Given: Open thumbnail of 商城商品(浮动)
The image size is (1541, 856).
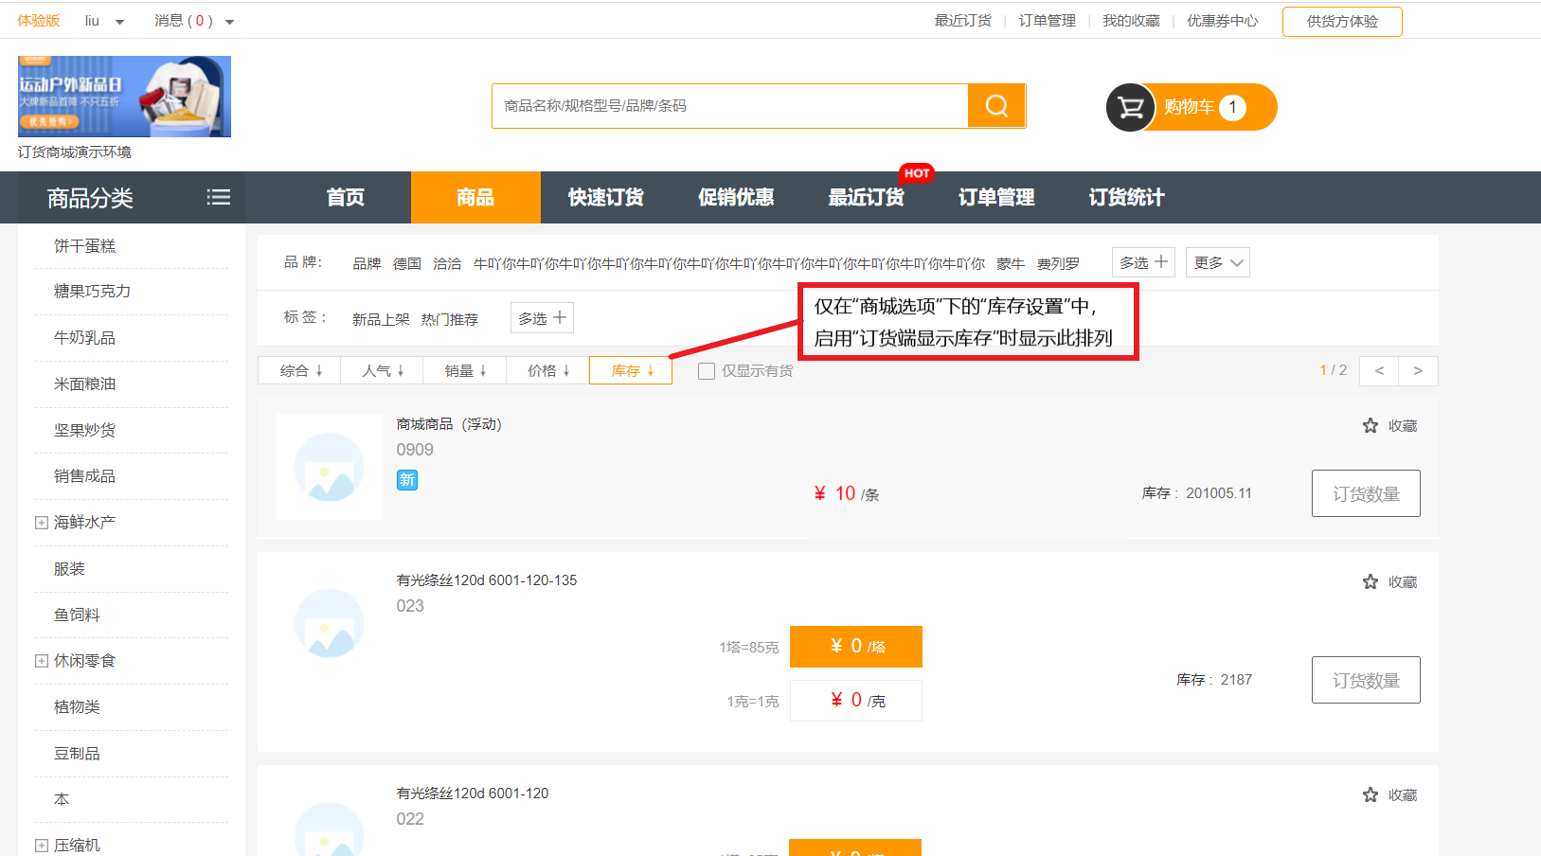Looking at the screenshot, I should [330, 467].
